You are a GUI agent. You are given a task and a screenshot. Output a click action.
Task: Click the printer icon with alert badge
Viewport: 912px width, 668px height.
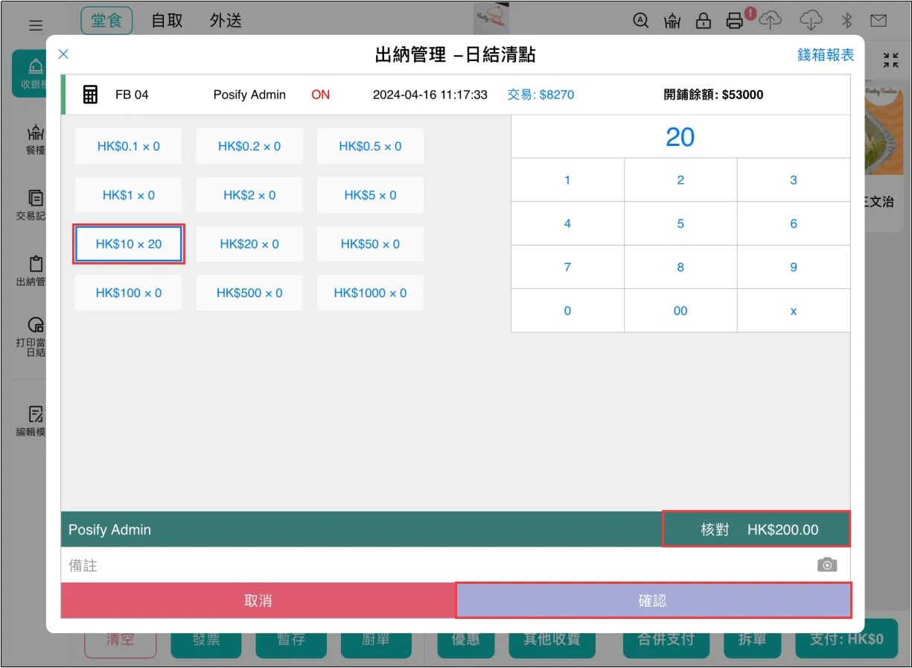pos(736,20)
